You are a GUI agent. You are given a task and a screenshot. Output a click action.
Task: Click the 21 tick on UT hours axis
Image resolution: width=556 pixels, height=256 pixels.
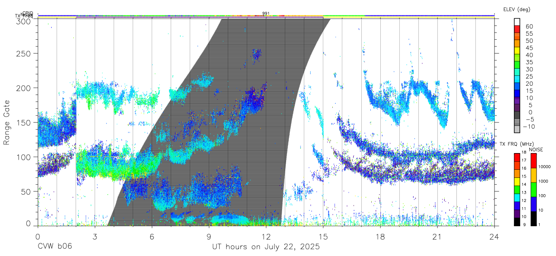[x=437, y=237]
